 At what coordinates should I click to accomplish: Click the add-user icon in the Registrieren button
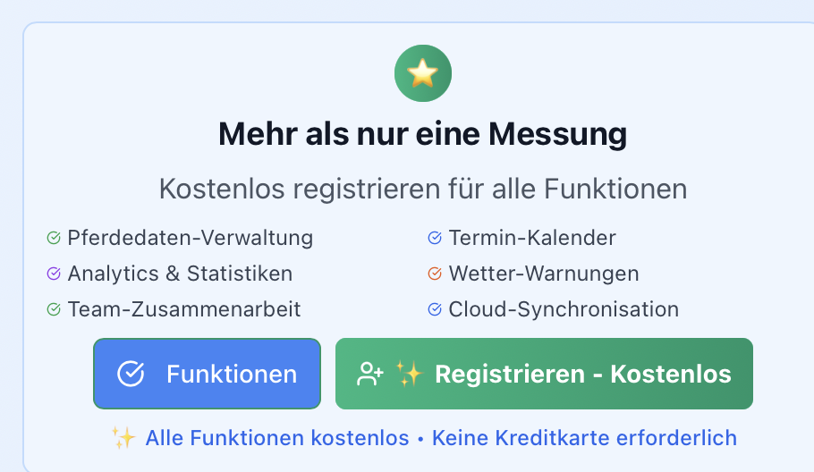369,374
